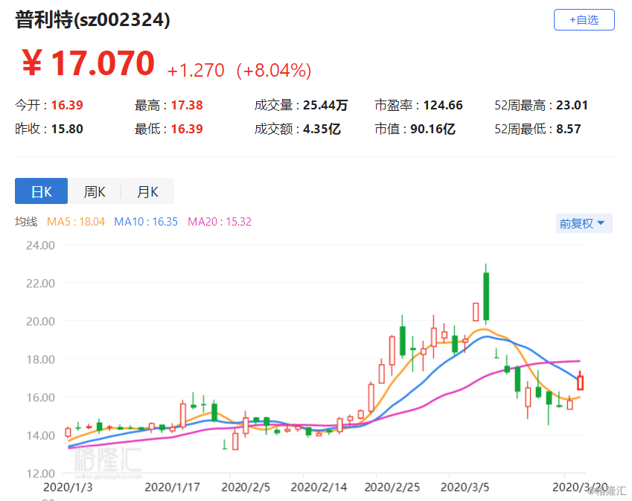Click the 市盈率 value 124.66
This screenshot has height=501, width=632.
pos(443,105)
